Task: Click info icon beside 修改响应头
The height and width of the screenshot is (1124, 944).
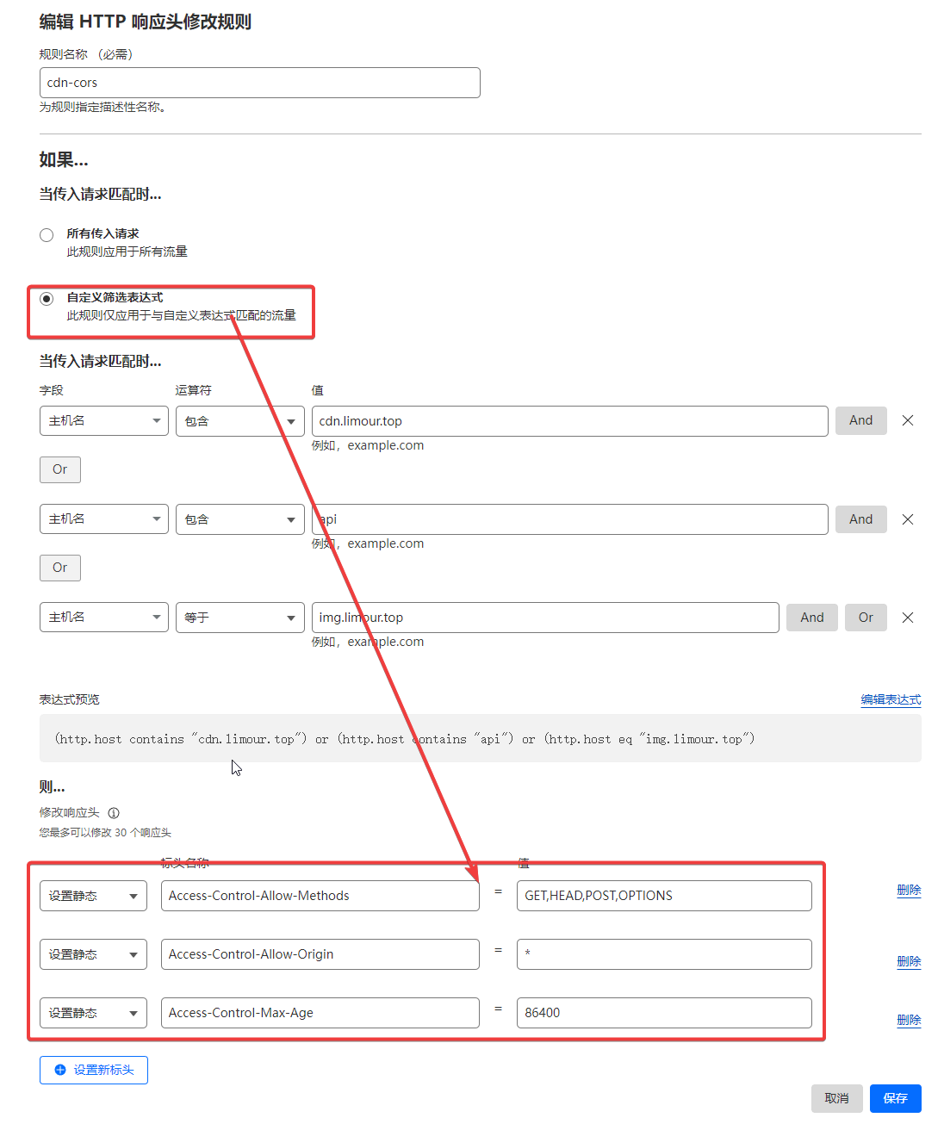Action: pyautogui.click(x=114, y=812)
